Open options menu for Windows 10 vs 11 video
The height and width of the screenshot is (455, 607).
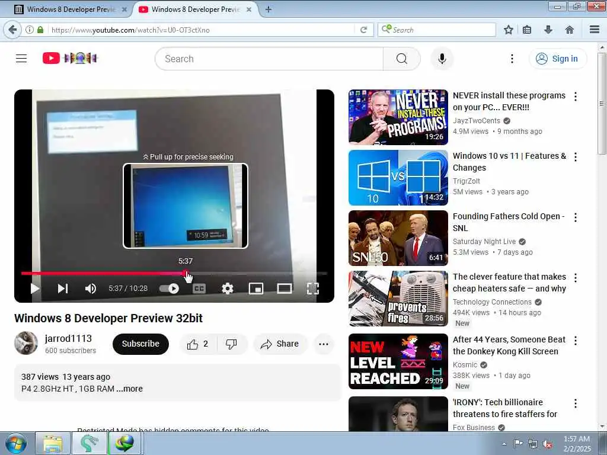coord(575,156)
